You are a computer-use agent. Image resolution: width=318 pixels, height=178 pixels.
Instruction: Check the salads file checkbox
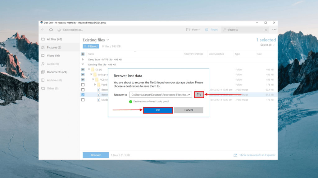pos(82,100)
